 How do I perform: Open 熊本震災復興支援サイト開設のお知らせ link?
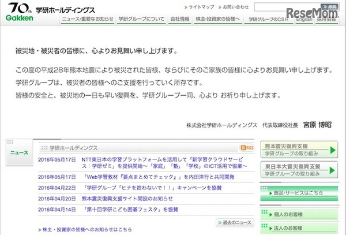pyautogui.click(x=127, y=199)
